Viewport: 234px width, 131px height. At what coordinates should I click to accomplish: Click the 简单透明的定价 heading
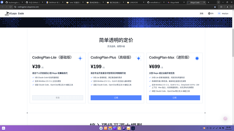pyautogui.click(x=116, y=40)
